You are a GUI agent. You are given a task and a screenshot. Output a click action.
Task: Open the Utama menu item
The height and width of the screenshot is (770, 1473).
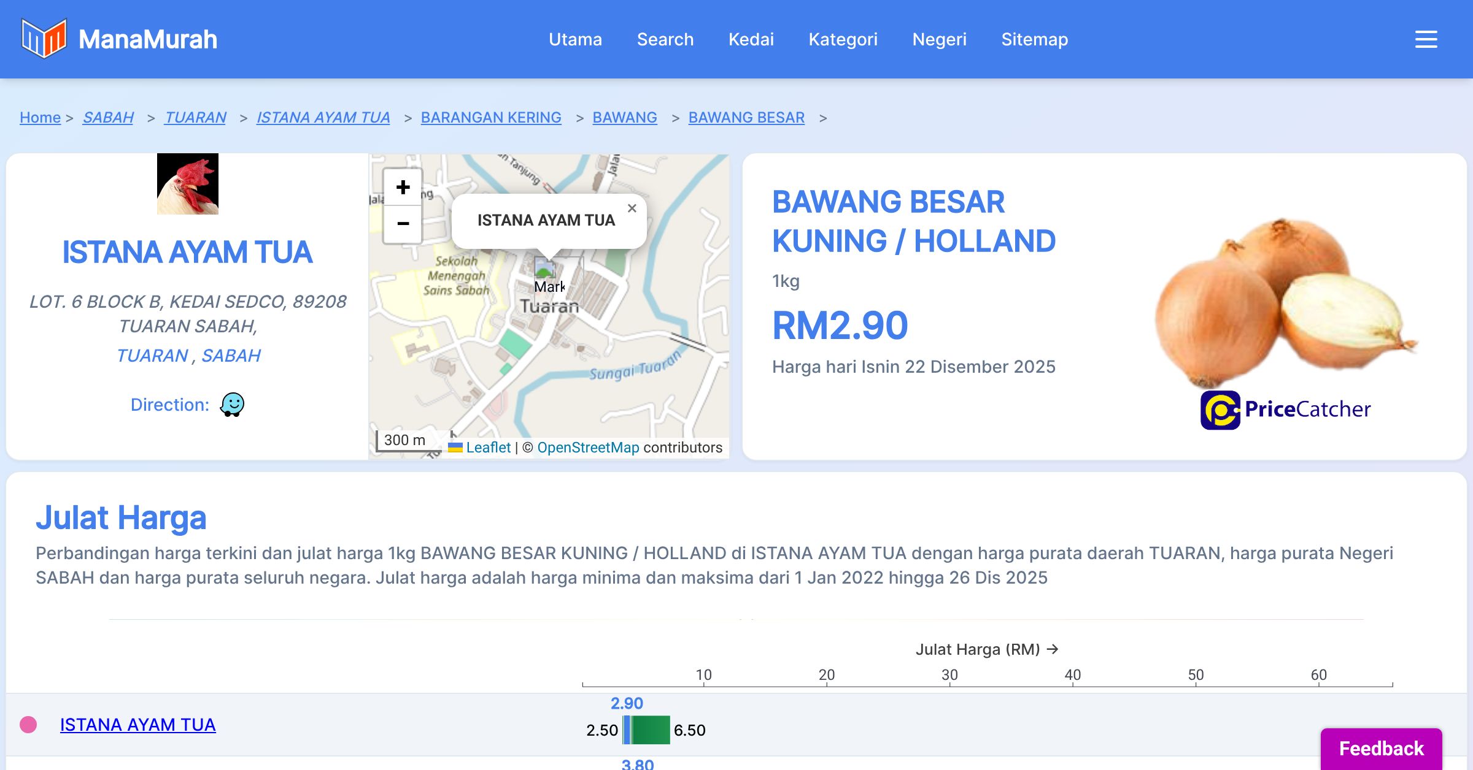point(575,39)
